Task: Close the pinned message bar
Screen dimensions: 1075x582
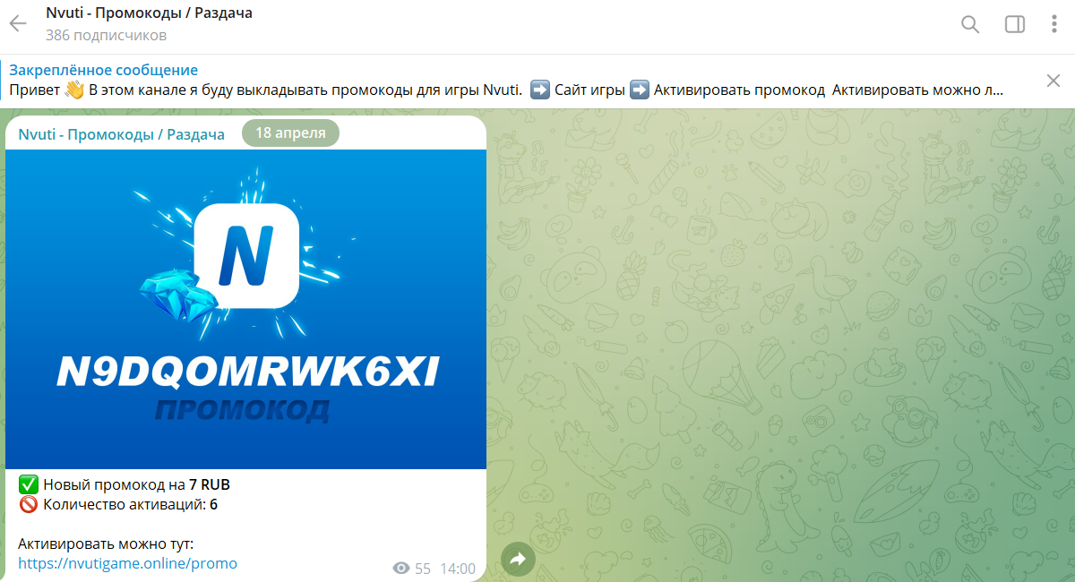Action: [1053, 81]
